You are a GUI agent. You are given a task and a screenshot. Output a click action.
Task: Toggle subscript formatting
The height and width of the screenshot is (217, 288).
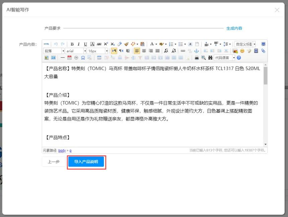[113, 44]
